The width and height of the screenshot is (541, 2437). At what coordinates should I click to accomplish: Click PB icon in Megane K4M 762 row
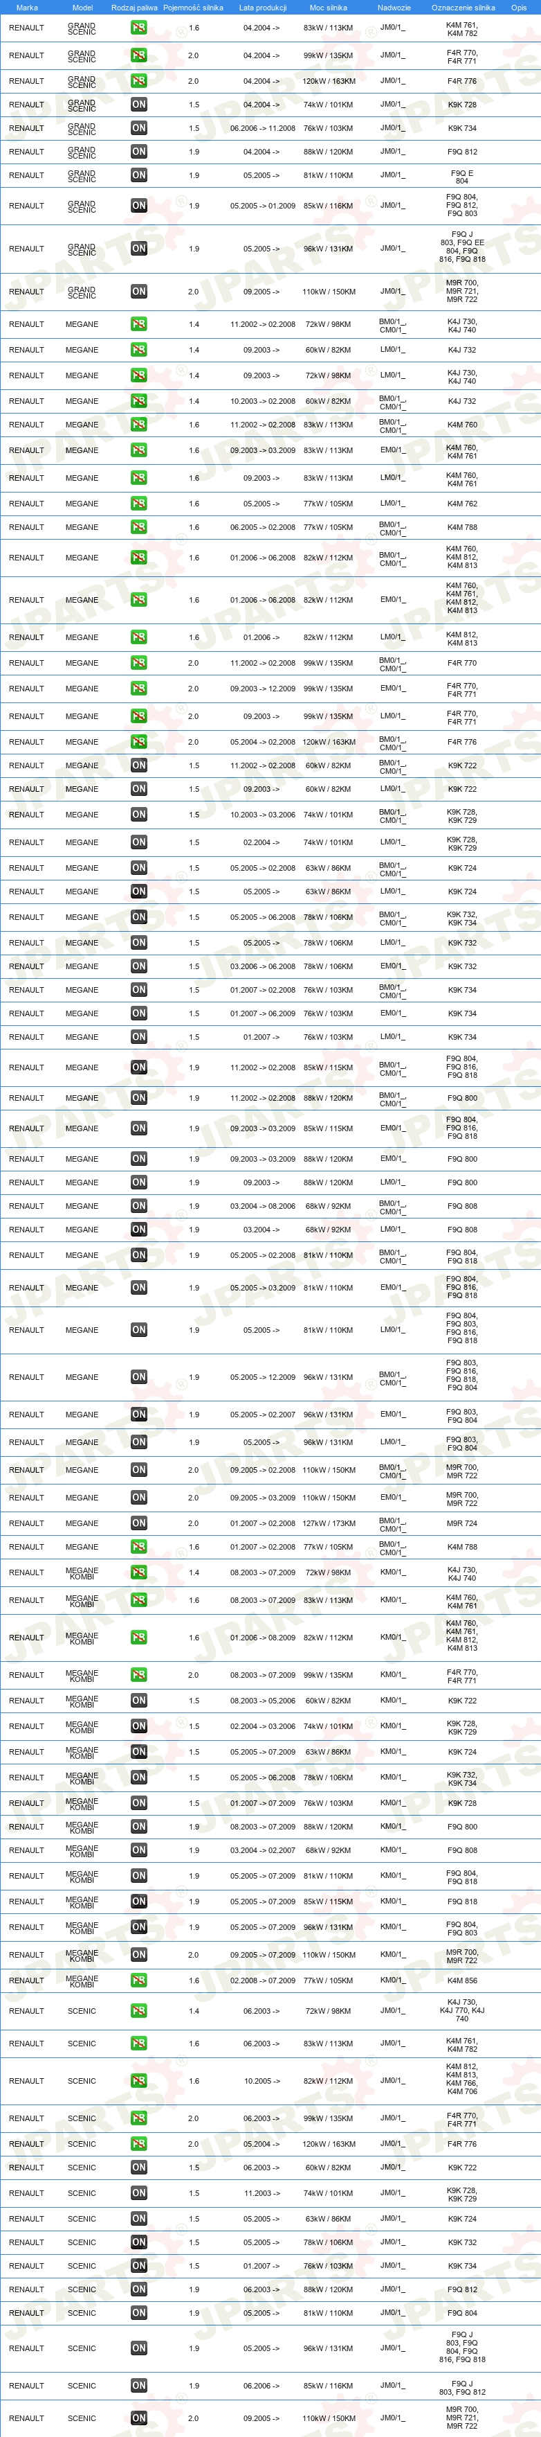click(x=139, y=504)
